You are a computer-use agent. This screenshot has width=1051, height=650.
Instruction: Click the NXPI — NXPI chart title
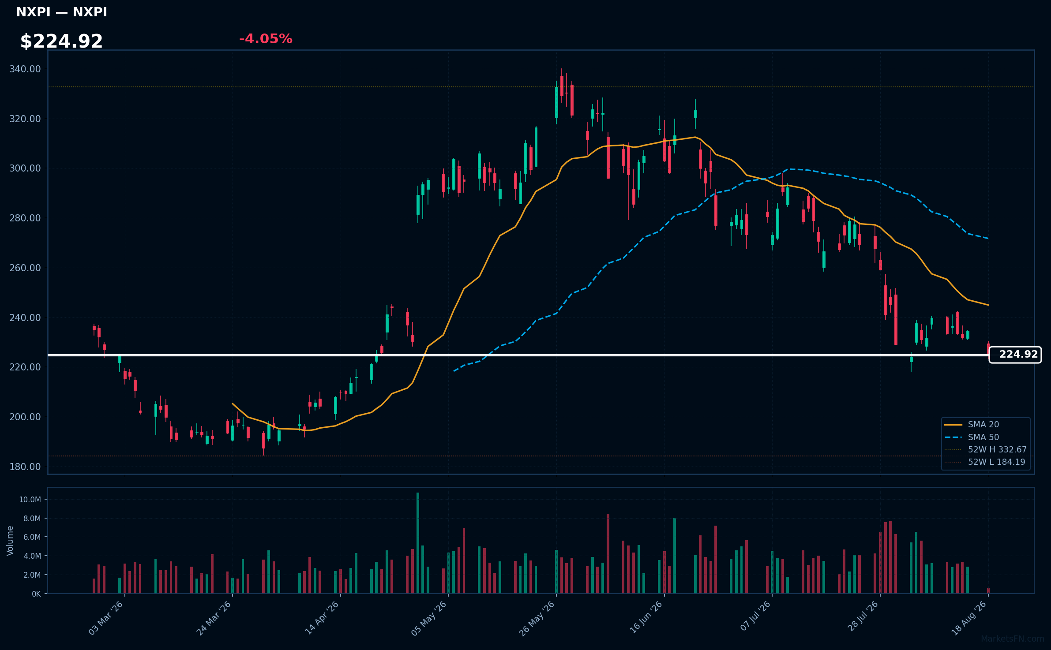(61, 12)
